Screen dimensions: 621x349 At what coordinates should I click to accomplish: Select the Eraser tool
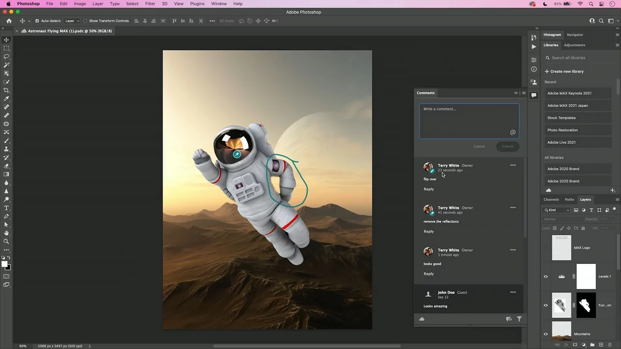pyautogui.click(x=7, y=166)
